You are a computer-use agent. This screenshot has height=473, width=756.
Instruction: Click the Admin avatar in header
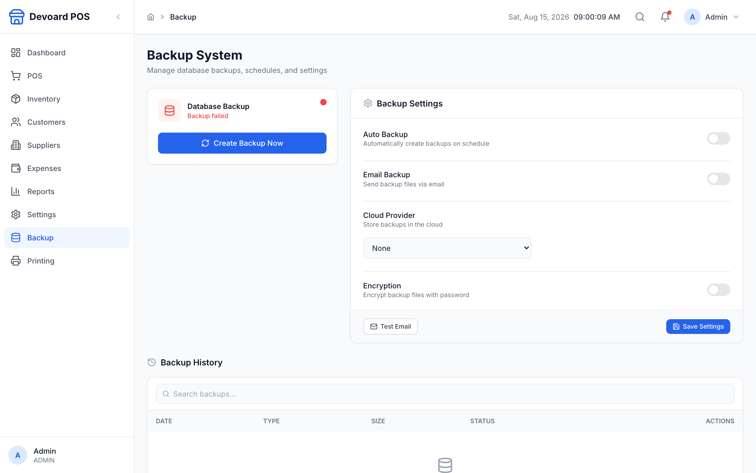tap(692, 17)
